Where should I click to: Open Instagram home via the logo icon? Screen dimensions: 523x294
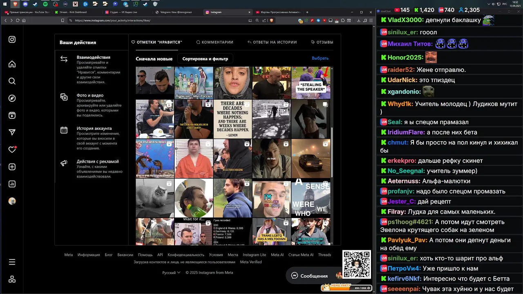click(x=12, y=40)
